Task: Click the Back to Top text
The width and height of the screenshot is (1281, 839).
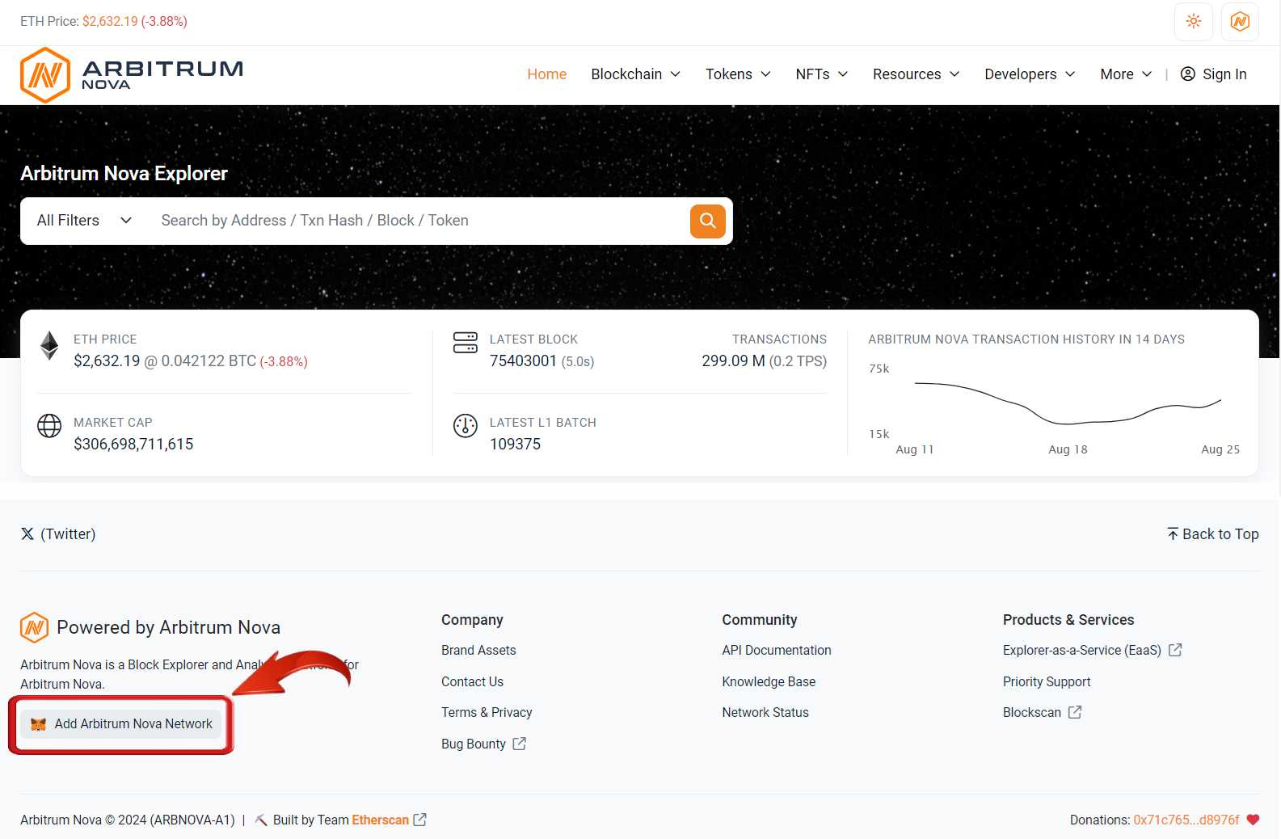Action: coord(1220,533)
